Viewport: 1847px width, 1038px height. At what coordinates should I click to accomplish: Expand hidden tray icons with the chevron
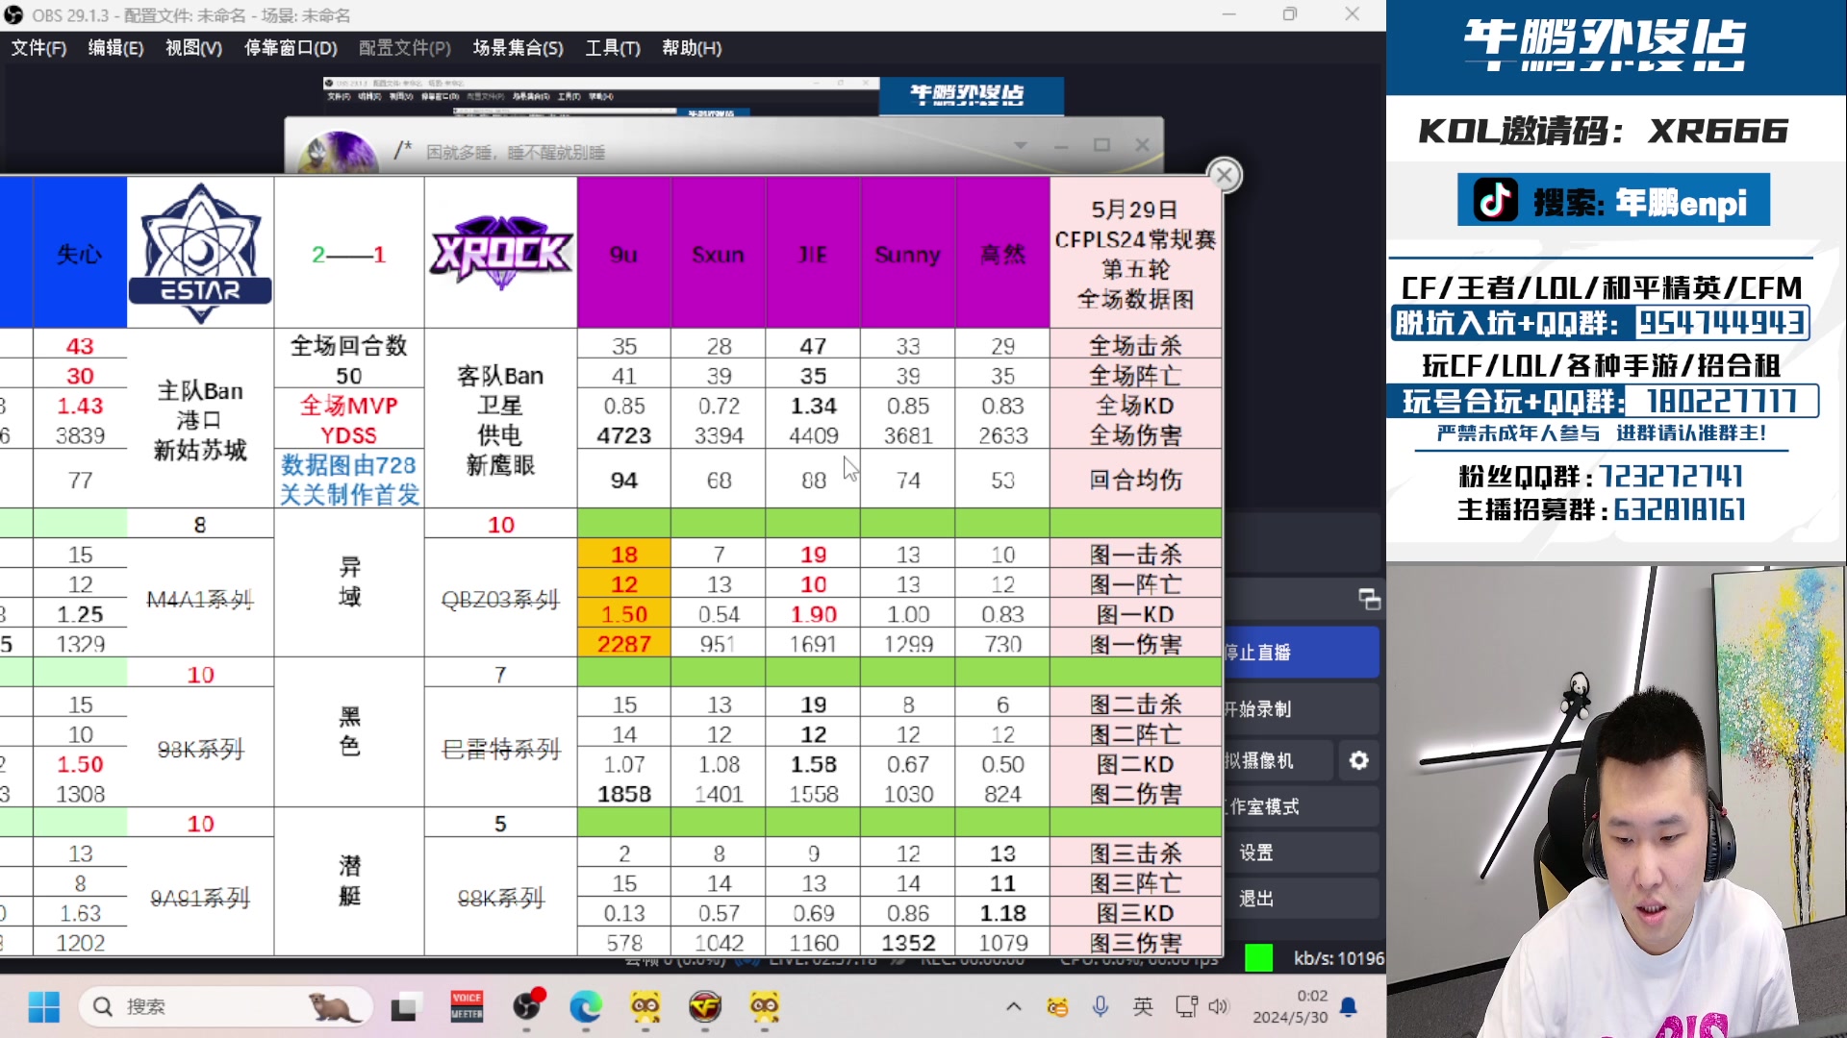click(x=1013, y=1006)
